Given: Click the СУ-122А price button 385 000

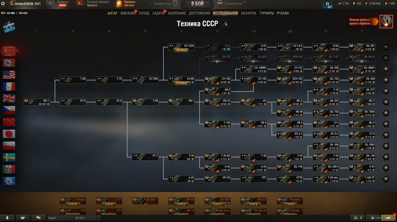Looking at the screenshot, I should pyautogui.click(x=181, y=50).
